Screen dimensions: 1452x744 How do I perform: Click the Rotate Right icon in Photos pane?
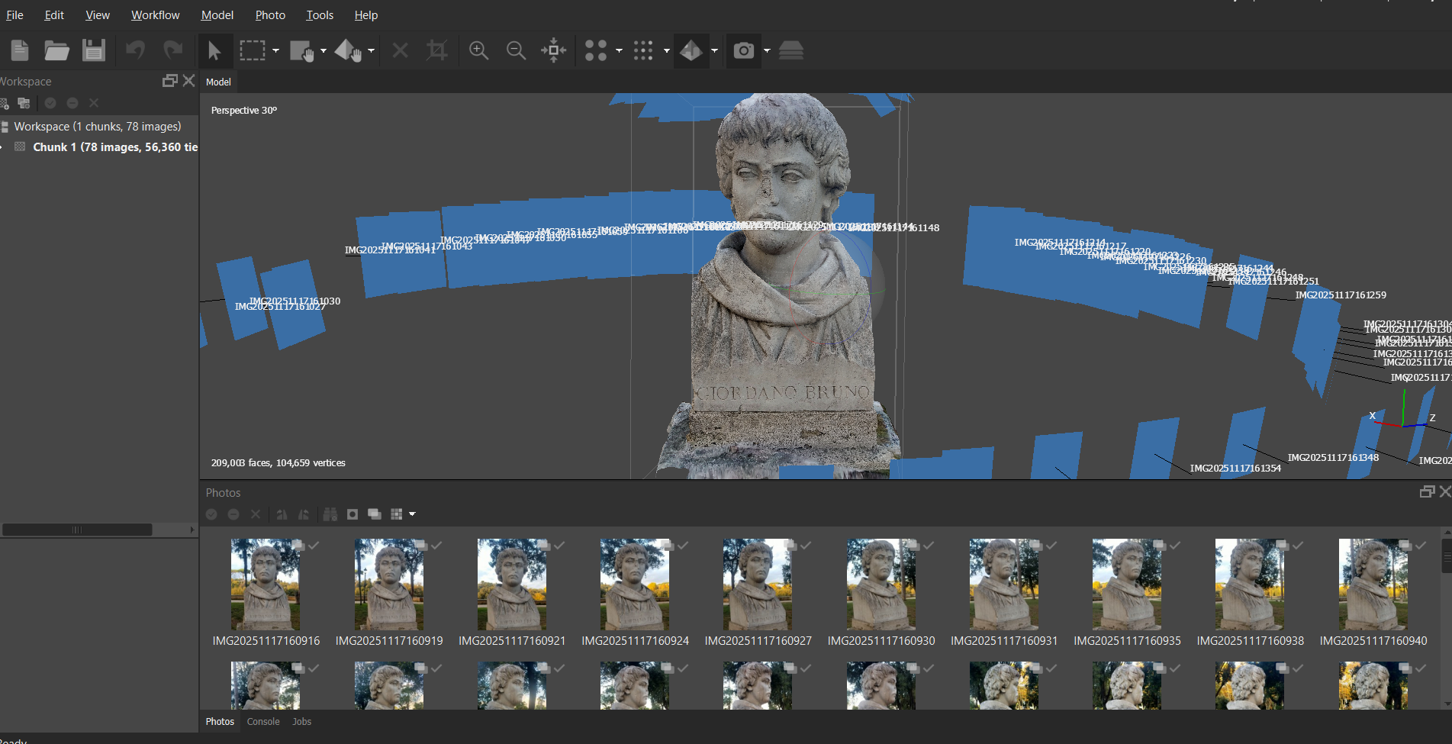pos(303,514)
